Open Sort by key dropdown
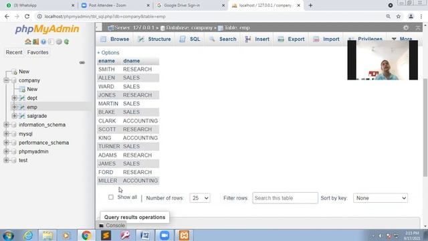Viewport: 428px width, 241px height. tap(381, 198)
